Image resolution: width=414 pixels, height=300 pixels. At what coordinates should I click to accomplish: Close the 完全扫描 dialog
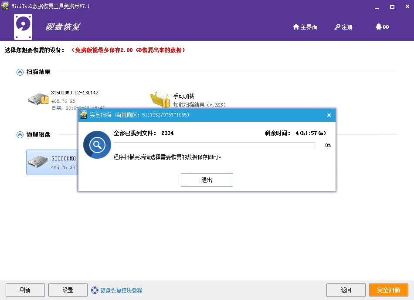[x=329, y=115]
